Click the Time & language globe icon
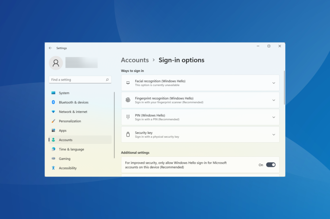330x219 pixels. pyautogui.click(x=54, y=149)
